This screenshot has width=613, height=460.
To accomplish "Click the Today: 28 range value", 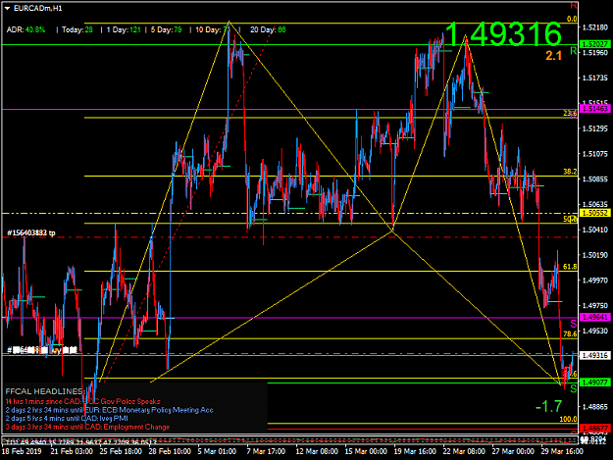I will 77,29.
